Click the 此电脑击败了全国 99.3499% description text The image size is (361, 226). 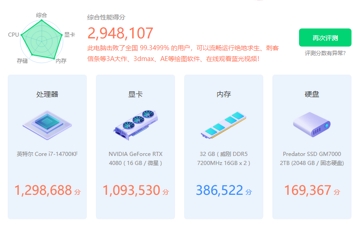183,53
